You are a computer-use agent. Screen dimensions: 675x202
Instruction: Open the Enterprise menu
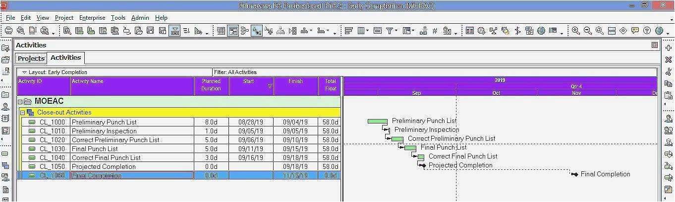pyautogui.click(x=92, y=18)
